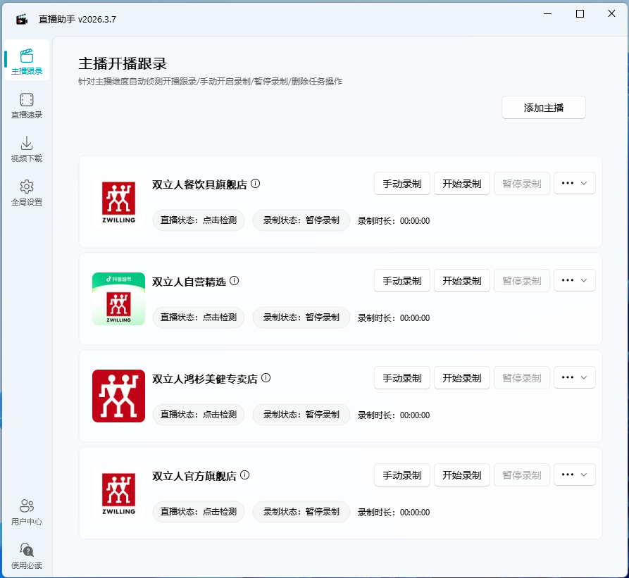Open the 使用必读 help guide
Viewport: 629px width, 578px height.
[x=26, y=553]
